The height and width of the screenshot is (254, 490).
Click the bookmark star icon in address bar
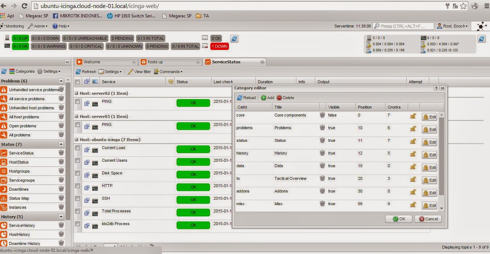tap(464, 6)
